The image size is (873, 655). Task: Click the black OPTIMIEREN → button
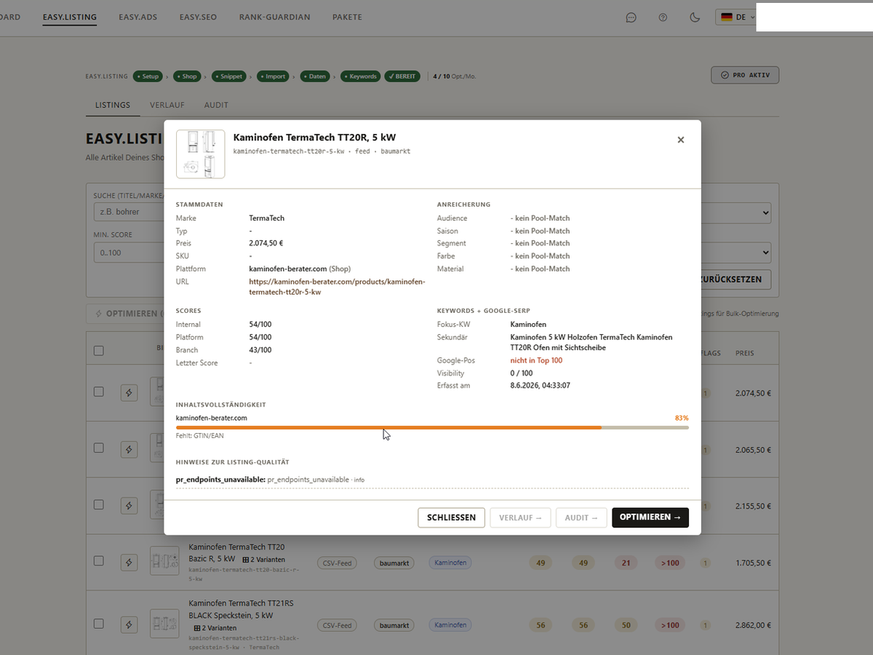click(x=650, y=517)
